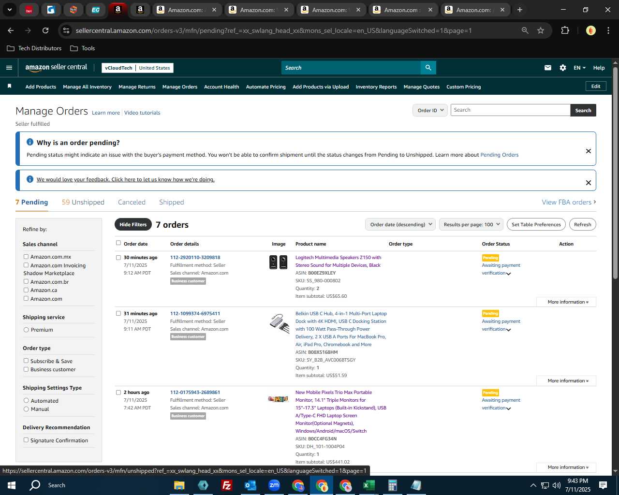This screenshot has height=495, width=619.
Task: Open Calculator from the taskbar
Action: coord(392,485)
